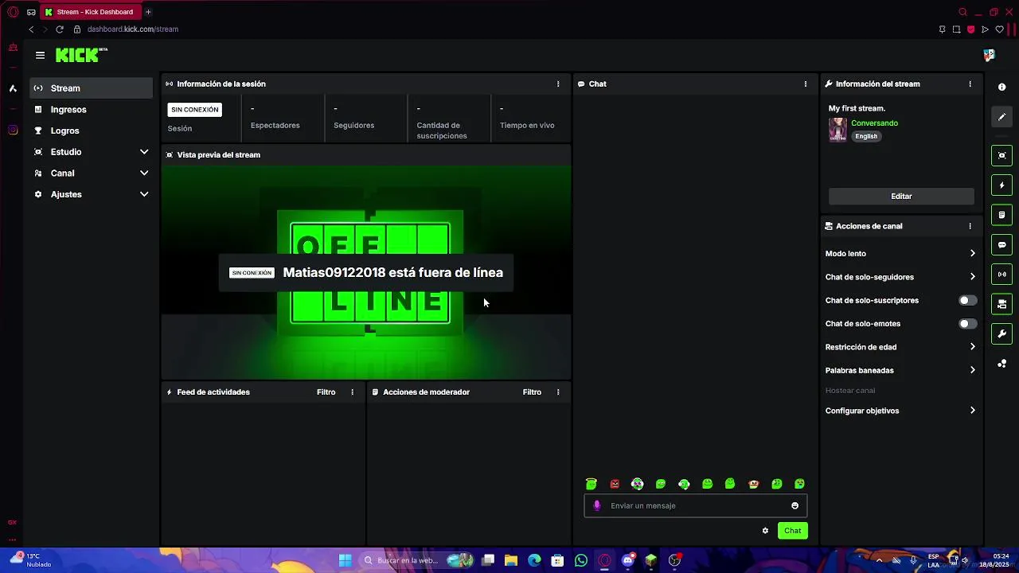1019x573 pixels.
Task: Click the Enviar un mensaje input field
Action: point(695,505)
